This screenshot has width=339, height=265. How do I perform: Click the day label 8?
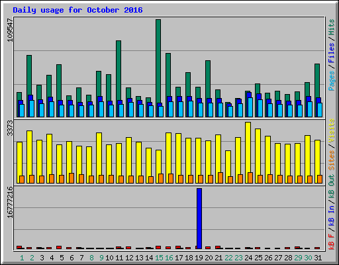click(x=91, y=258)
